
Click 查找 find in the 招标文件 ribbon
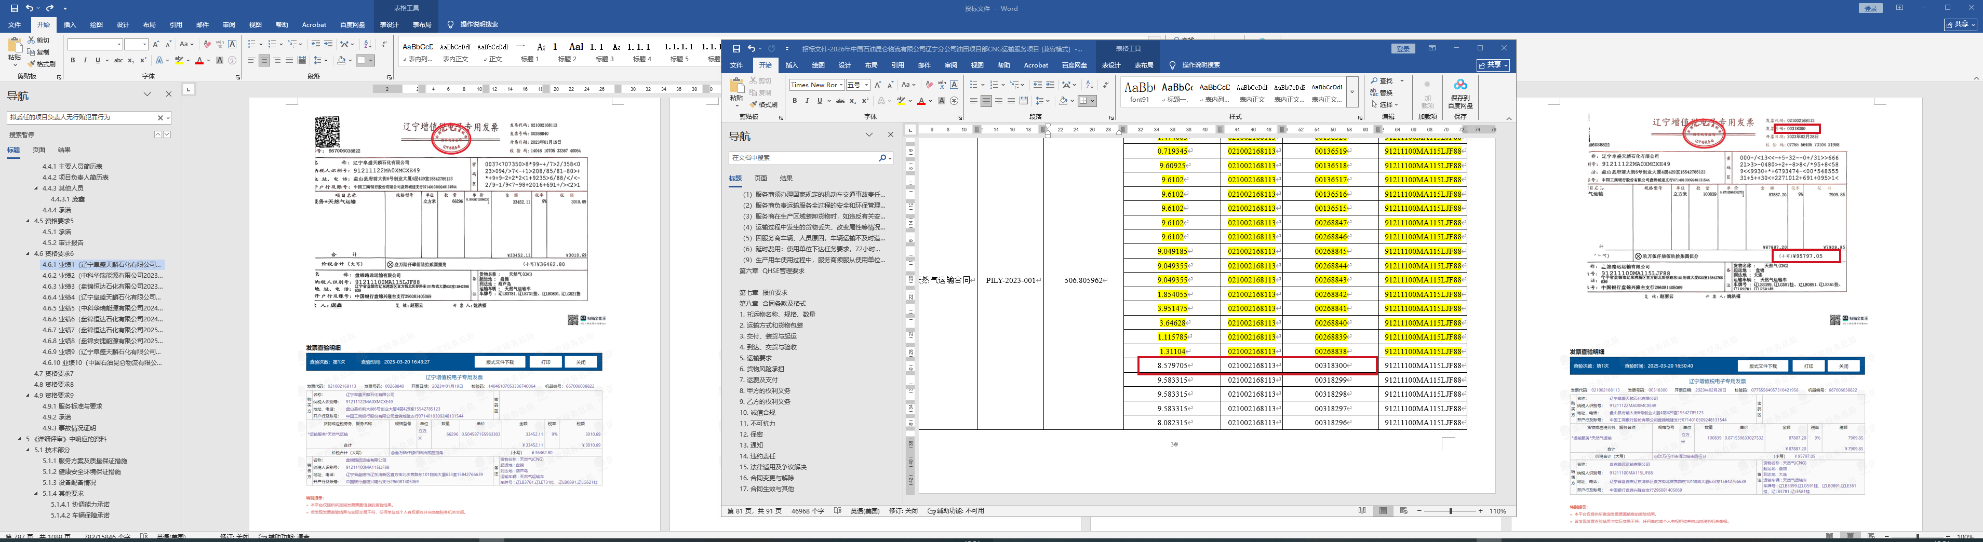pos(1382,81)
